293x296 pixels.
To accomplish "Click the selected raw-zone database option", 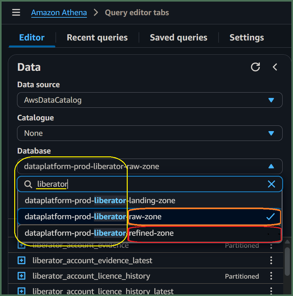I will (150, 217).
